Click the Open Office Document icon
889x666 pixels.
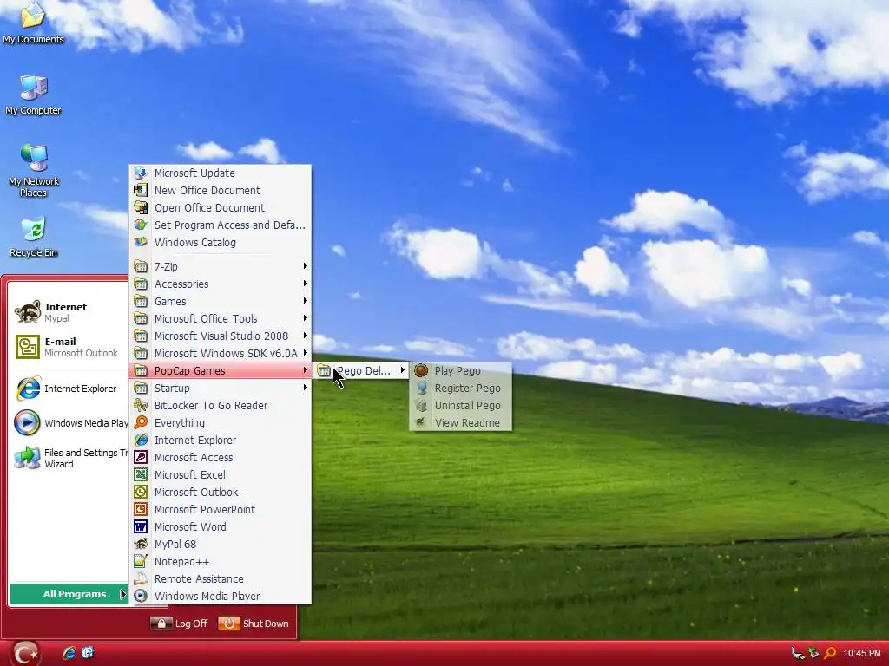coord(141,208)
